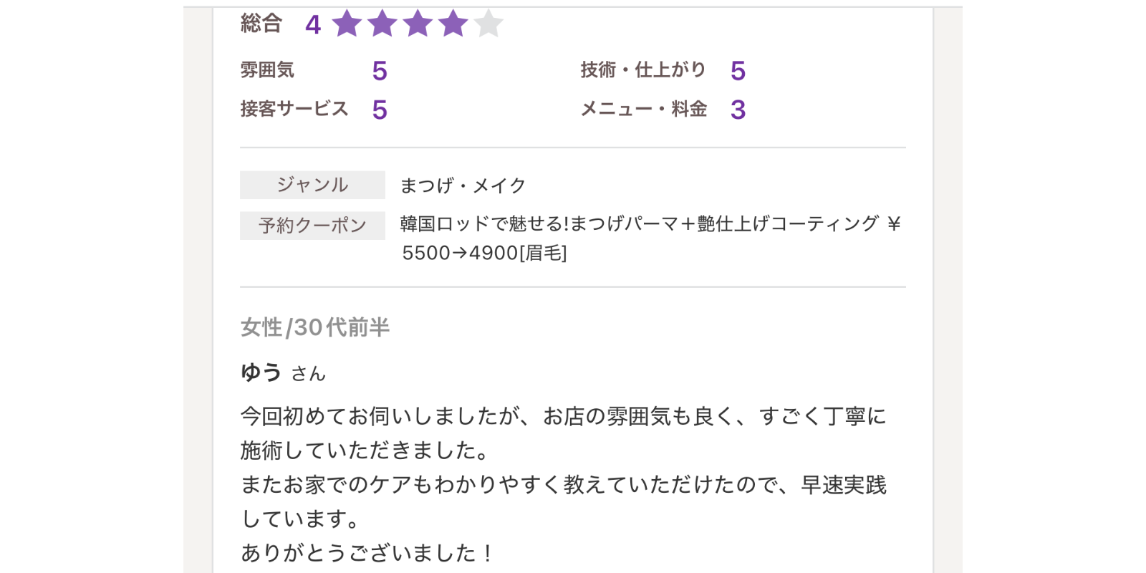Click the second purple rating star

tap(382, 24)
